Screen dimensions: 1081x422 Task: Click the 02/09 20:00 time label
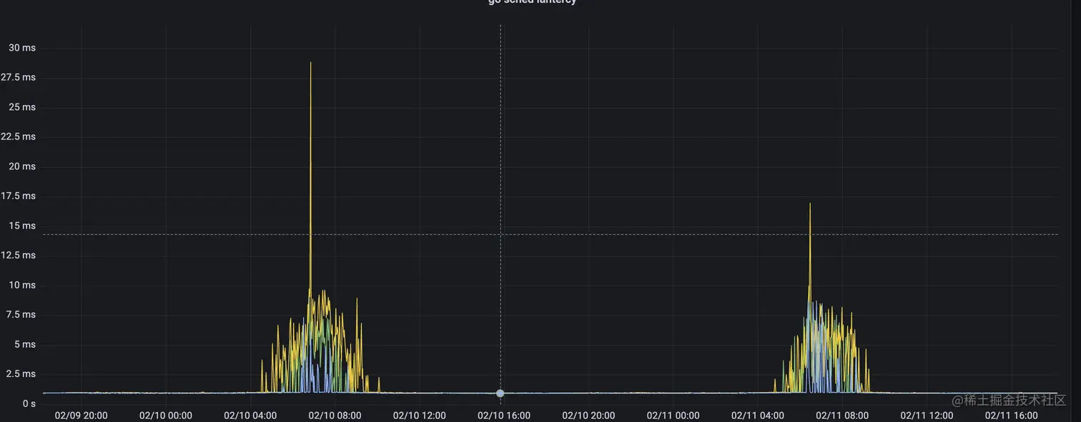point(82,416)
